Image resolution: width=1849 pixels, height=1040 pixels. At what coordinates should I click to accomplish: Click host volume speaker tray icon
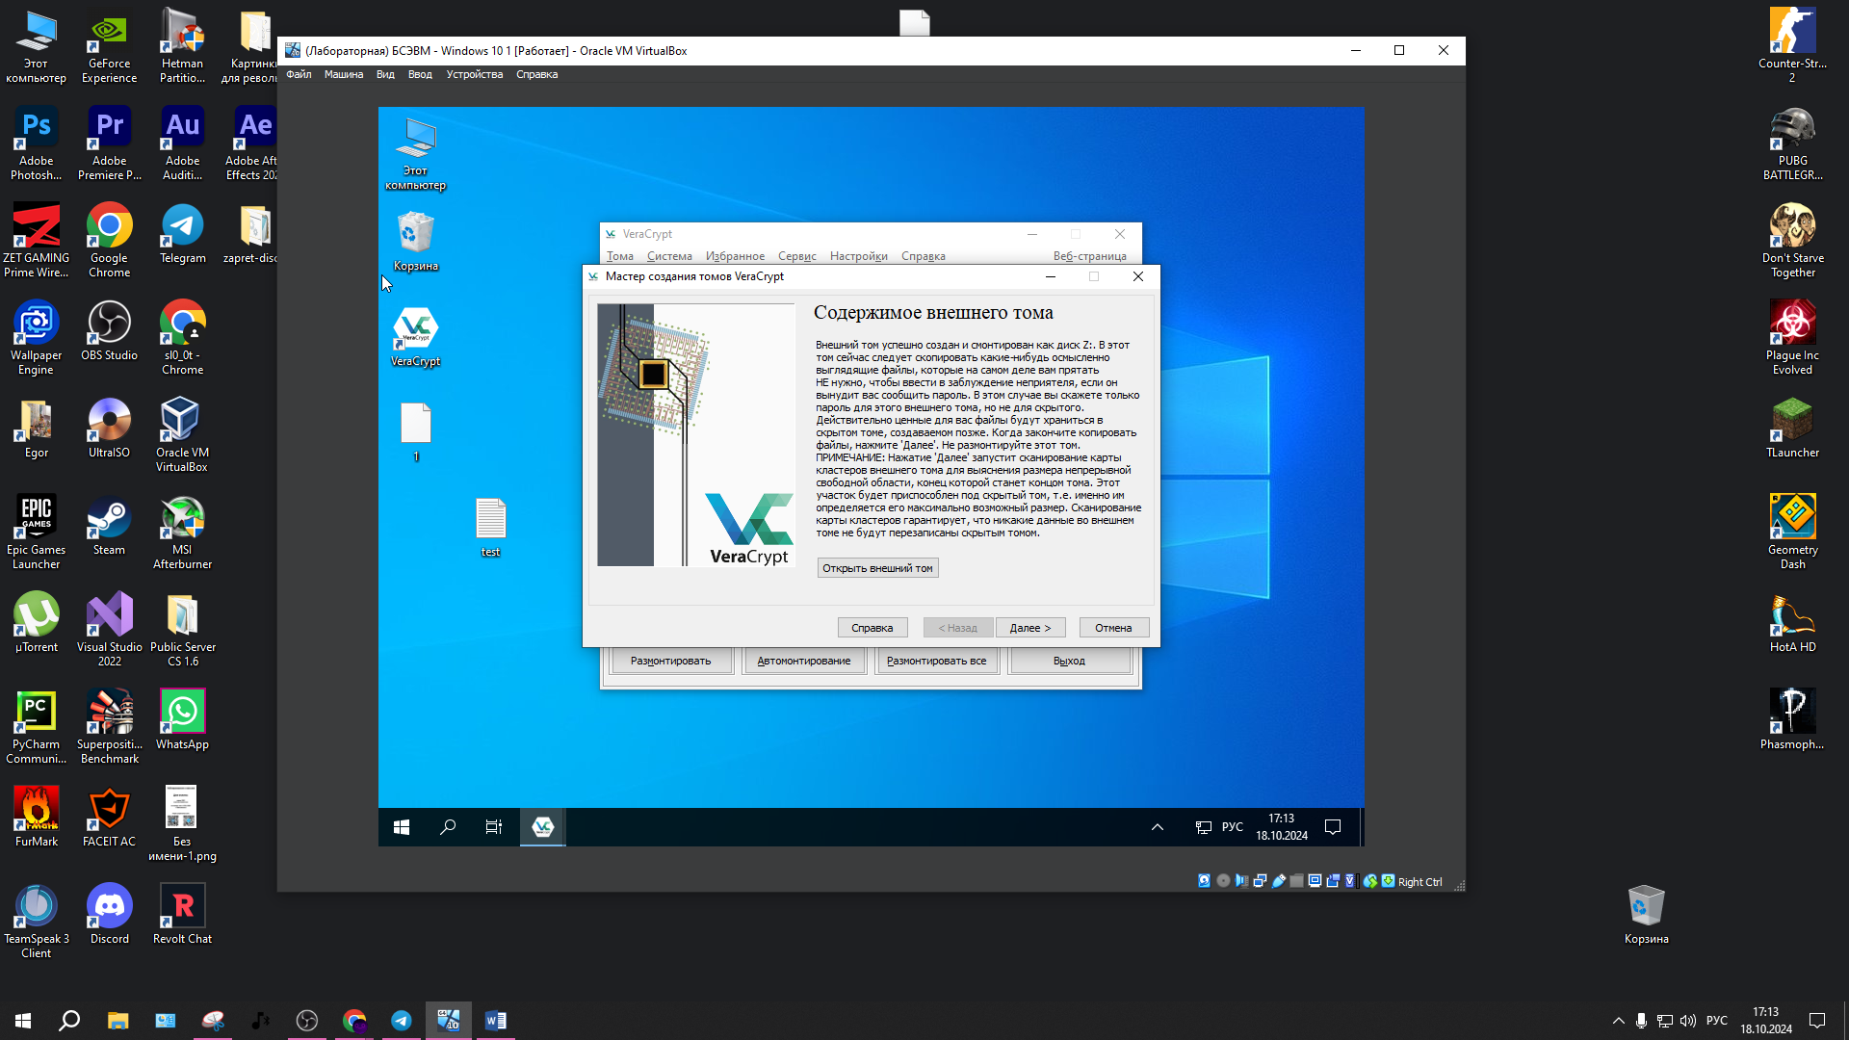[x=1688, y=1021]
